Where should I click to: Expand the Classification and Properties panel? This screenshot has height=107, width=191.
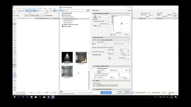(x=93, y=89)
